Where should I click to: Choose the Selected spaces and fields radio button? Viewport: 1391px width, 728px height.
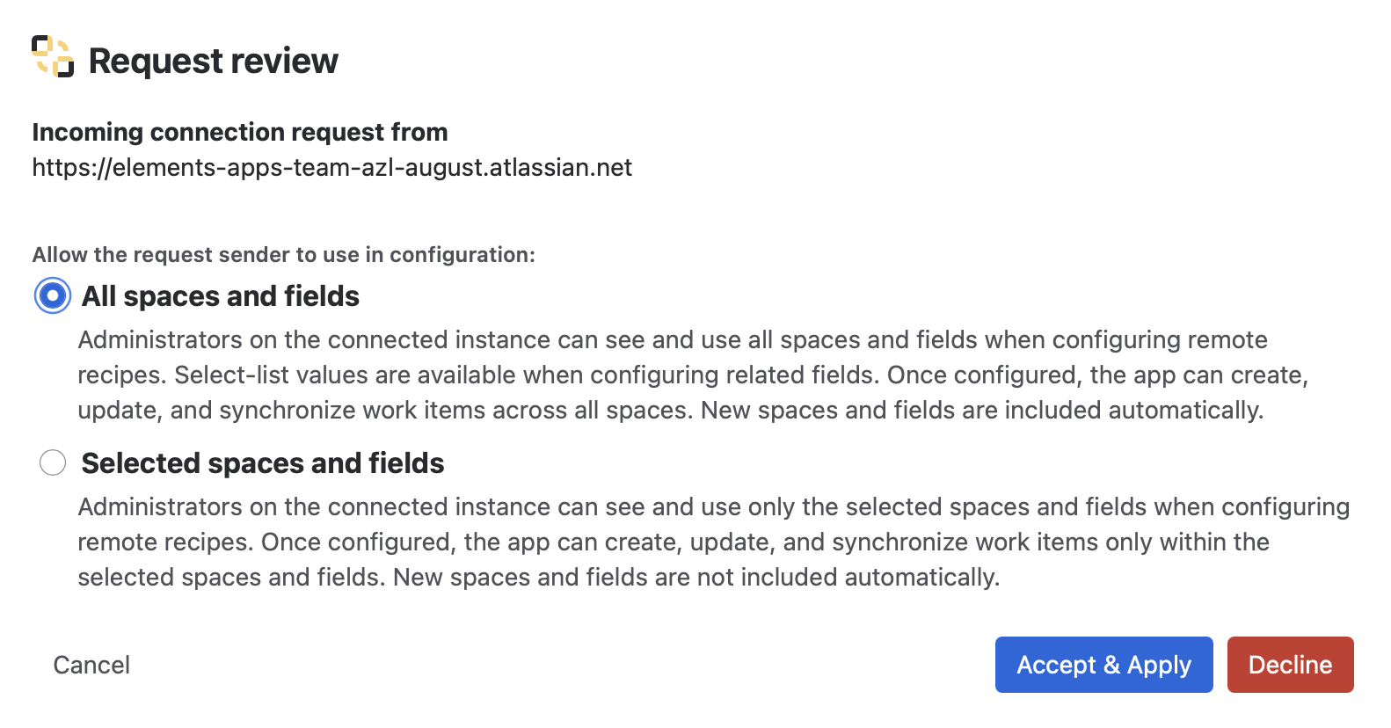pos(53,462)
